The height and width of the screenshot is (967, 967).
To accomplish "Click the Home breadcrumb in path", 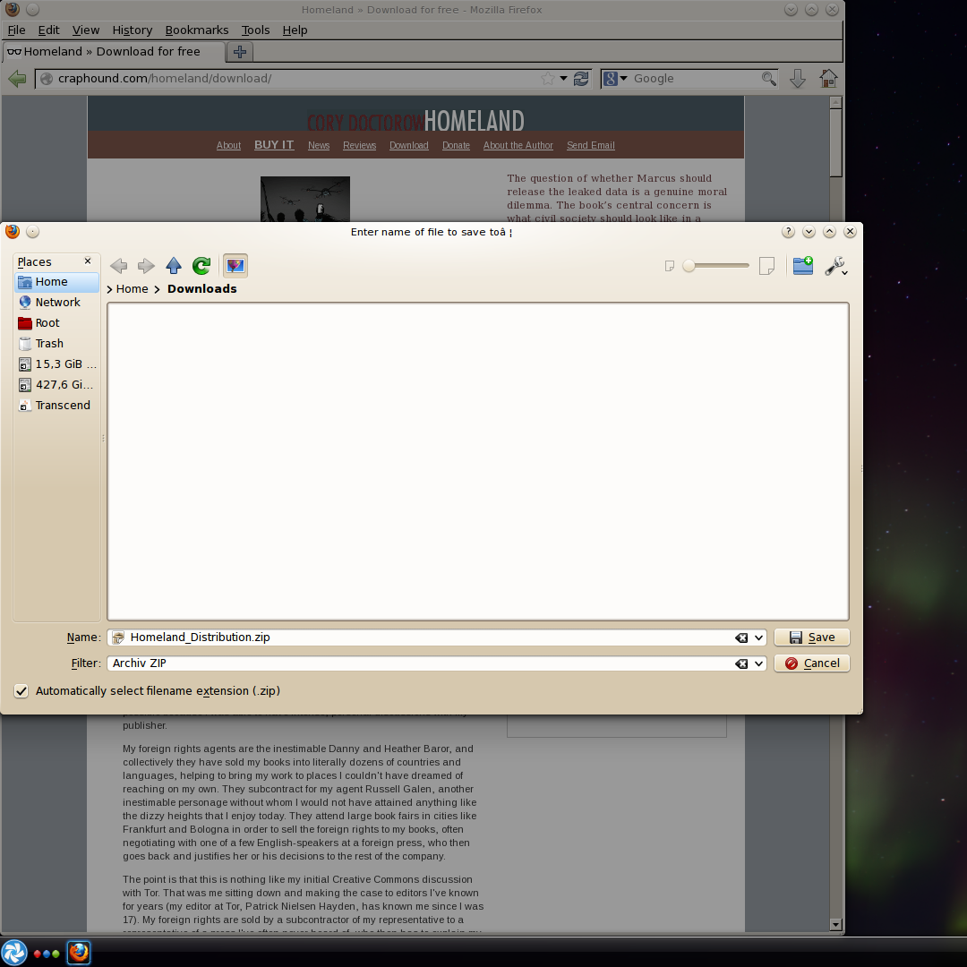I will point(132,289).
